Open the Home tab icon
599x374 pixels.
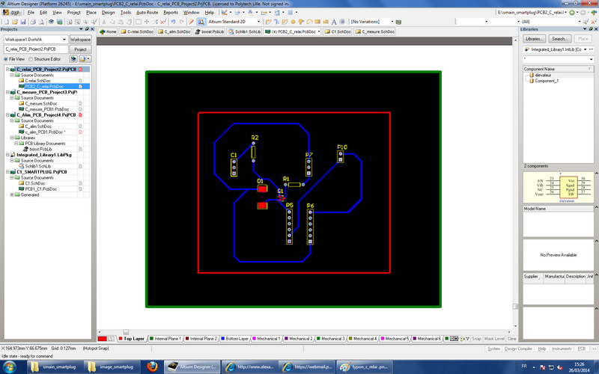pyautogui.click(x=106, y=32)
